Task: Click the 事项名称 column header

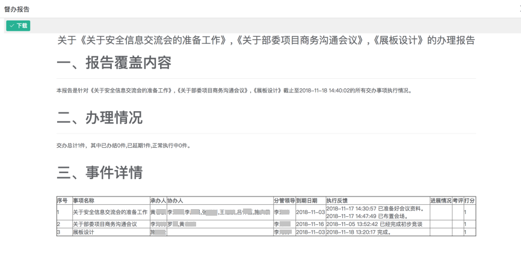Action: 84,200
